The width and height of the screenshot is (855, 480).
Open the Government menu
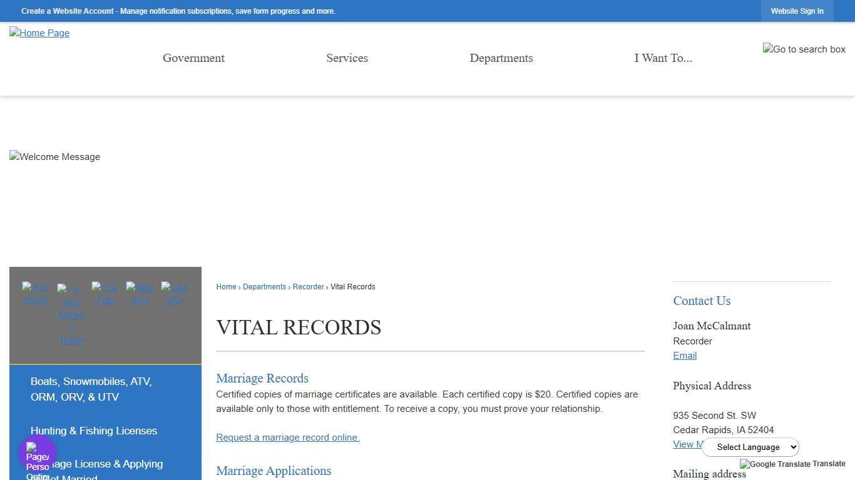click(193, 57)
